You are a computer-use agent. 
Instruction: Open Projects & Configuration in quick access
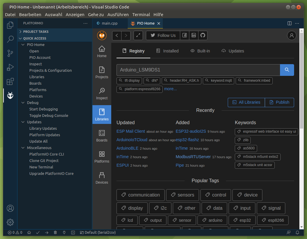click(50, 71)
